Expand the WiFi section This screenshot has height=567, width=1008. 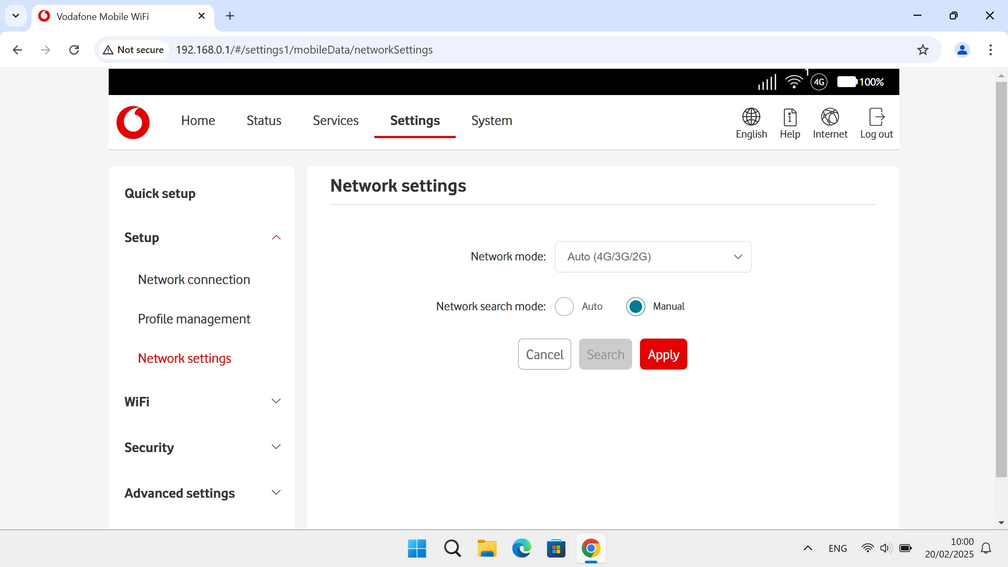point(276,402)
